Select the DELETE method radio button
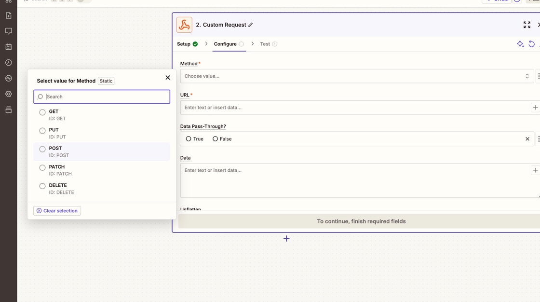Image resolution: width=540 pixels, height=302 pixels. (42, 186)
